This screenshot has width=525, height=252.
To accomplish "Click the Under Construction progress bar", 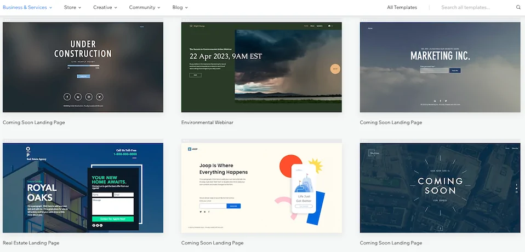I will pos(83,66).
